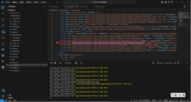The width and height of the screenshot is (191, 102).
Task: Toggle the primary side bar
Action: pos(162,2)
